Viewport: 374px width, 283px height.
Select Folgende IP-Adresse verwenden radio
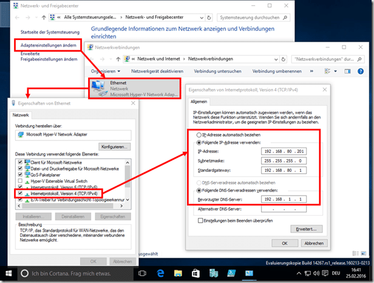199,143
